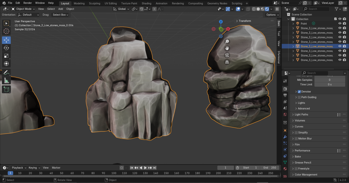The height and width of the screenshot is (183, 349).
Task: Select the Add Cube tool
Action: [x=6, y=89]
